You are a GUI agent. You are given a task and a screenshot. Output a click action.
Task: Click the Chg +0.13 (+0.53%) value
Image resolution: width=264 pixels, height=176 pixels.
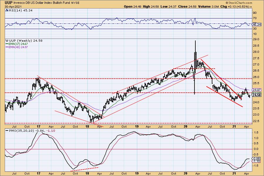pos(235,6)
